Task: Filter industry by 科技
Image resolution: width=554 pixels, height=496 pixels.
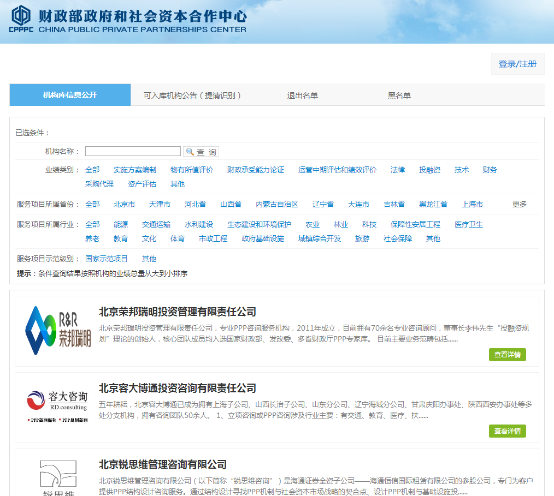Action: coord(369,224)
